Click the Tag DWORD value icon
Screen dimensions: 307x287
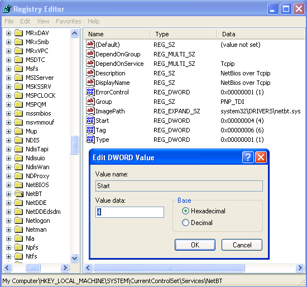click(x=90, y=130)
